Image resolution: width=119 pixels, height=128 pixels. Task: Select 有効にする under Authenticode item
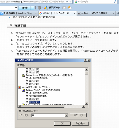click(x=27, y=84)
